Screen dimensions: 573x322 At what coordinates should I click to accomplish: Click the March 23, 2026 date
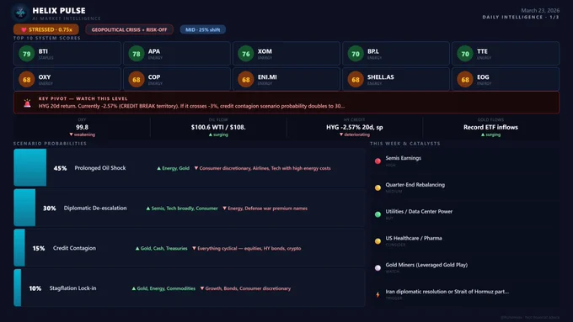(x=540, y=10)
